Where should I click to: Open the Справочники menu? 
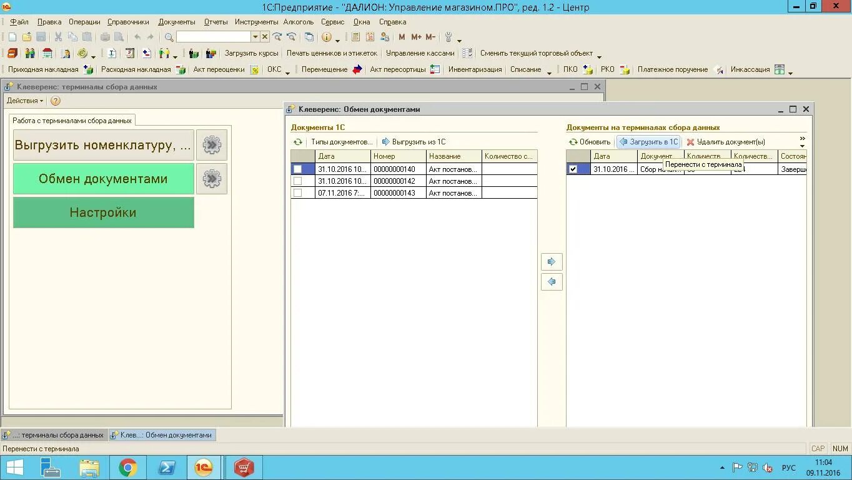click(x=128, y=22)
